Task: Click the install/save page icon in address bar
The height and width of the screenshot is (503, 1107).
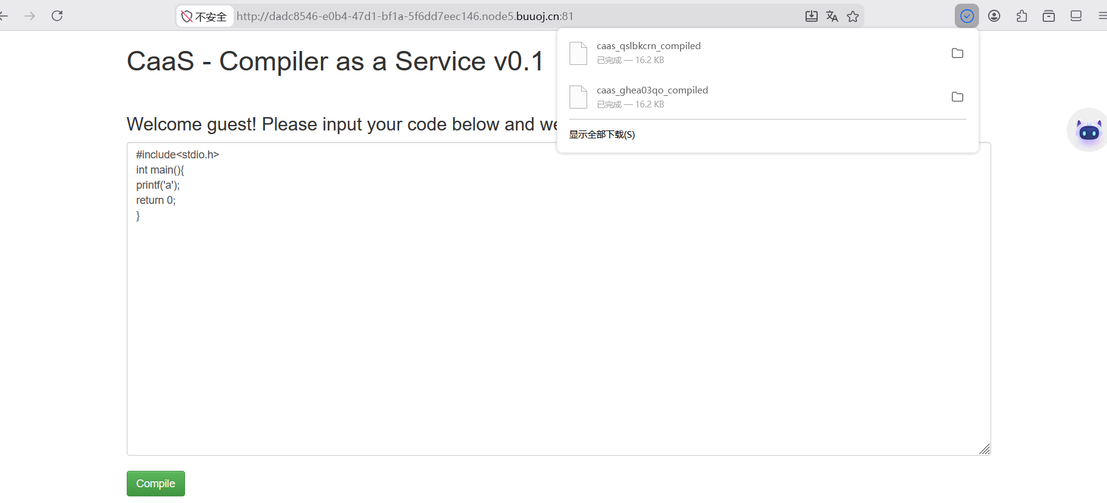Action: point(812,16)
